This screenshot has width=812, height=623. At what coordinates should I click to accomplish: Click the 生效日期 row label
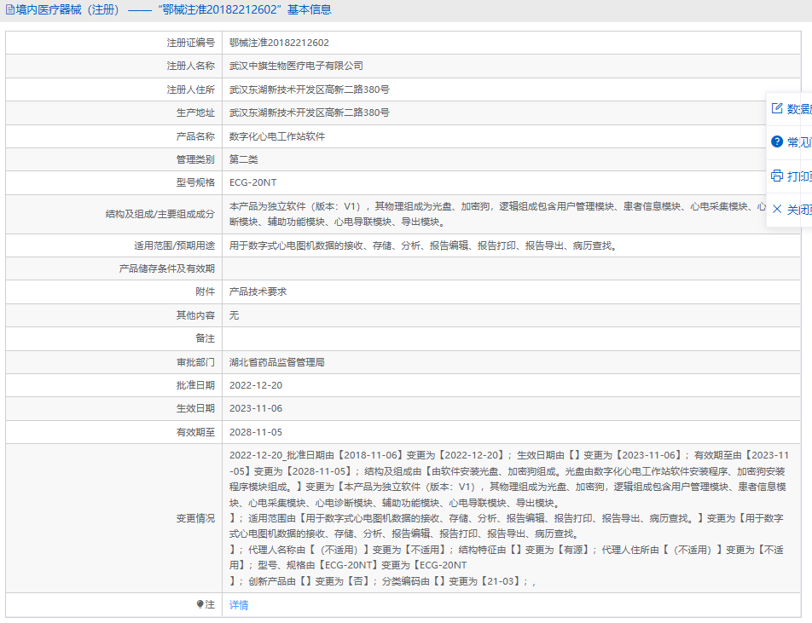(x=195, y=408)
